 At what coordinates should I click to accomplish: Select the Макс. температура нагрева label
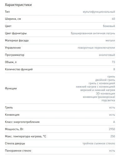pyautogui.click(x=25, y=136)
